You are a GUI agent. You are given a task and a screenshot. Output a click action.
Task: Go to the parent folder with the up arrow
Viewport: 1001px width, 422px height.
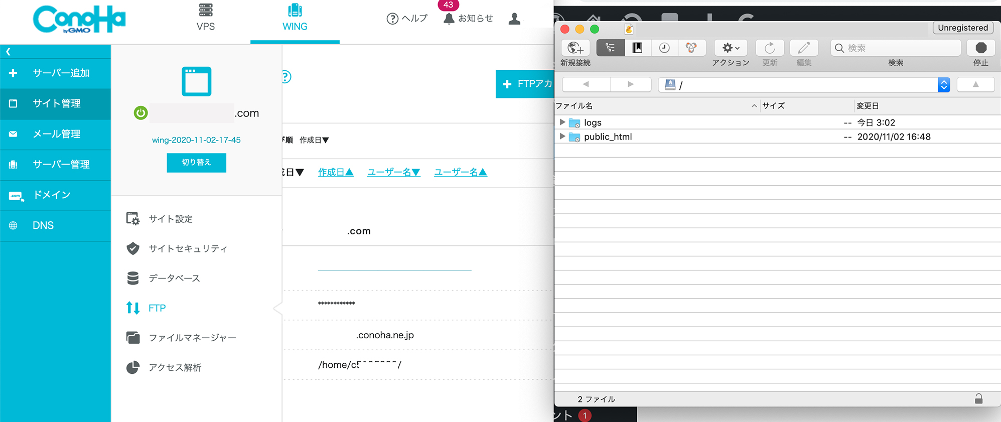click(976, 84)
